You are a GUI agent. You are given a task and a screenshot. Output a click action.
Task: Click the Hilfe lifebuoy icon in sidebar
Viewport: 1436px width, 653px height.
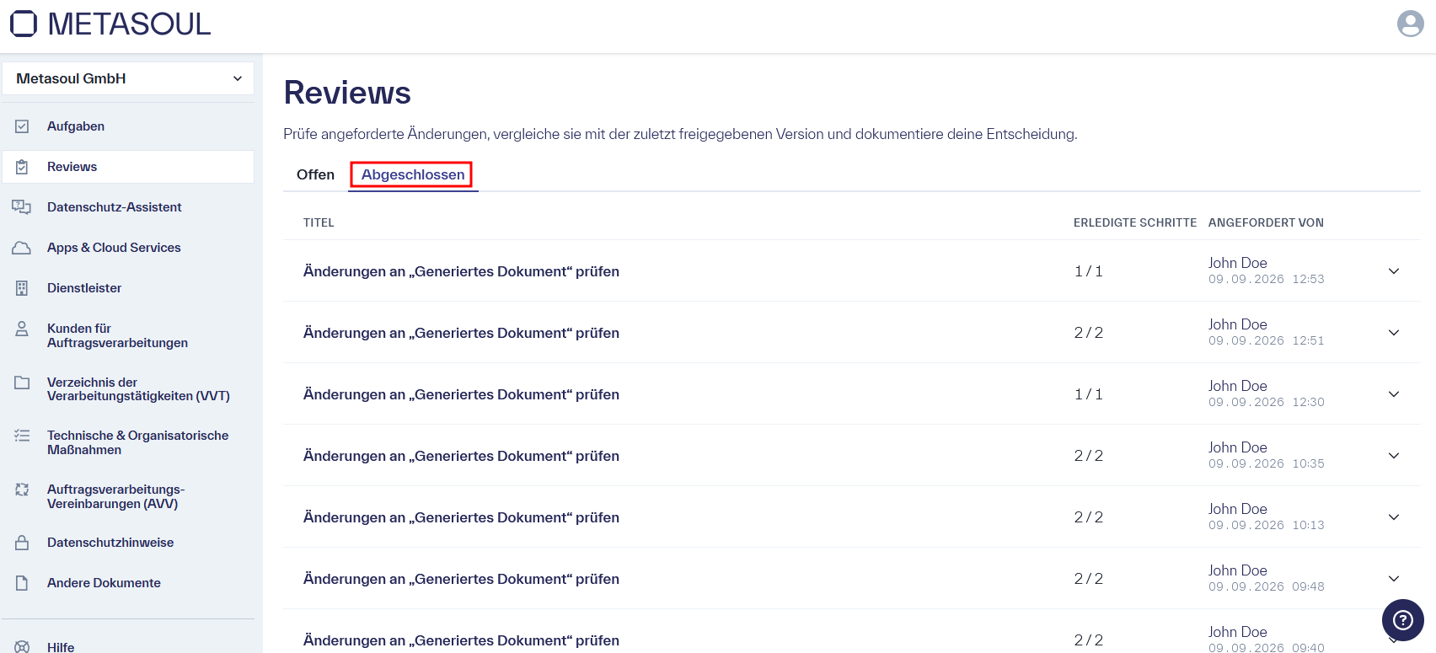(22, 647)
